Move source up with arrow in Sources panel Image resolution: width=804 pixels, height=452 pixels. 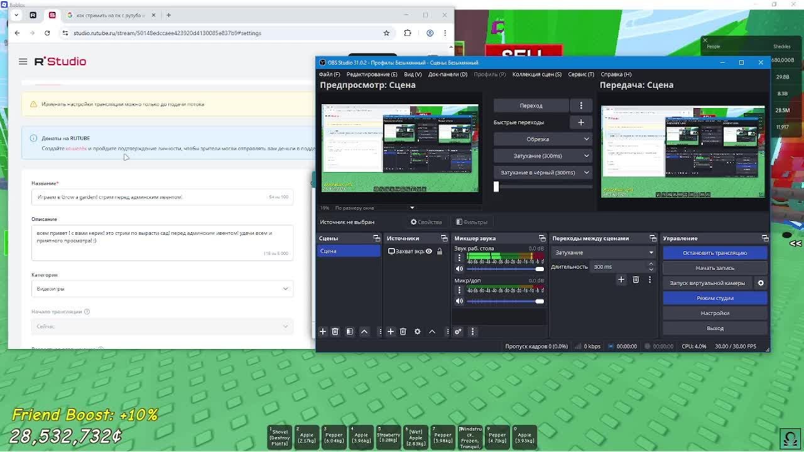[x=432, y=331]
